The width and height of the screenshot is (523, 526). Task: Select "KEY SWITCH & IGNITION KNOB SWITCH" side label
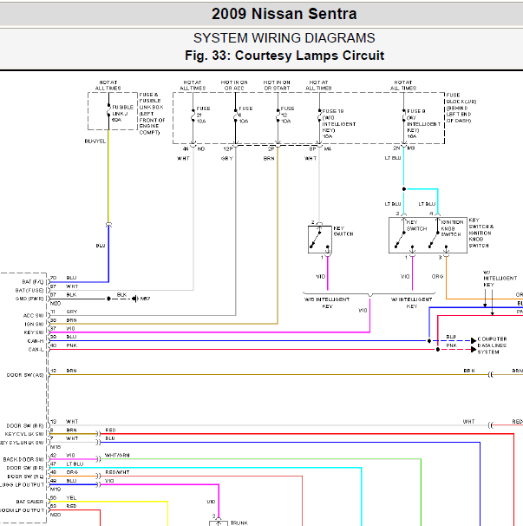(481, 233)
